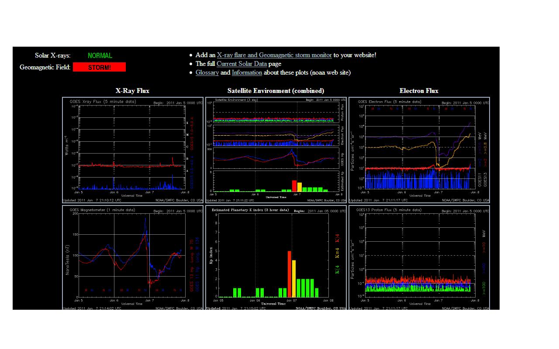Viewport: 559px width, 349px height.
Task: Click 'Updated 2011 Jan 7 21:10:12 UTC' text
Action: [x=92, y=200]
